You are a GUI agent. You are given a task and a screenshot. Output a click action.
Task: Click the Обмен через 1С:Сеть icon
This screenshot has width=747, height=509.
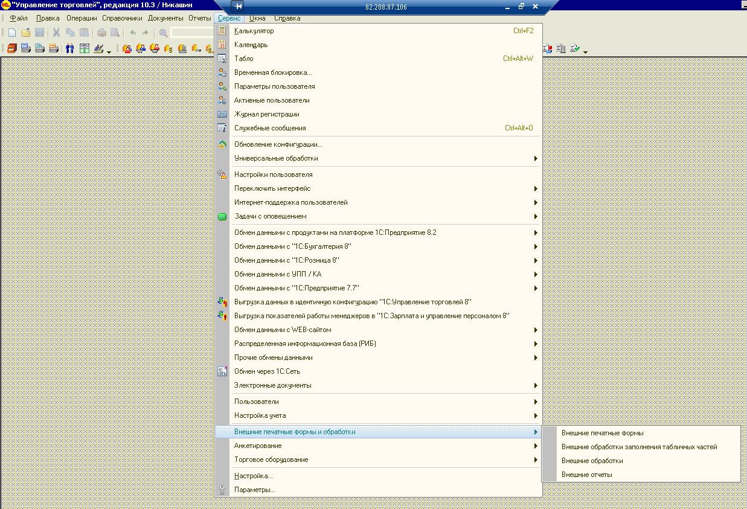222,371
